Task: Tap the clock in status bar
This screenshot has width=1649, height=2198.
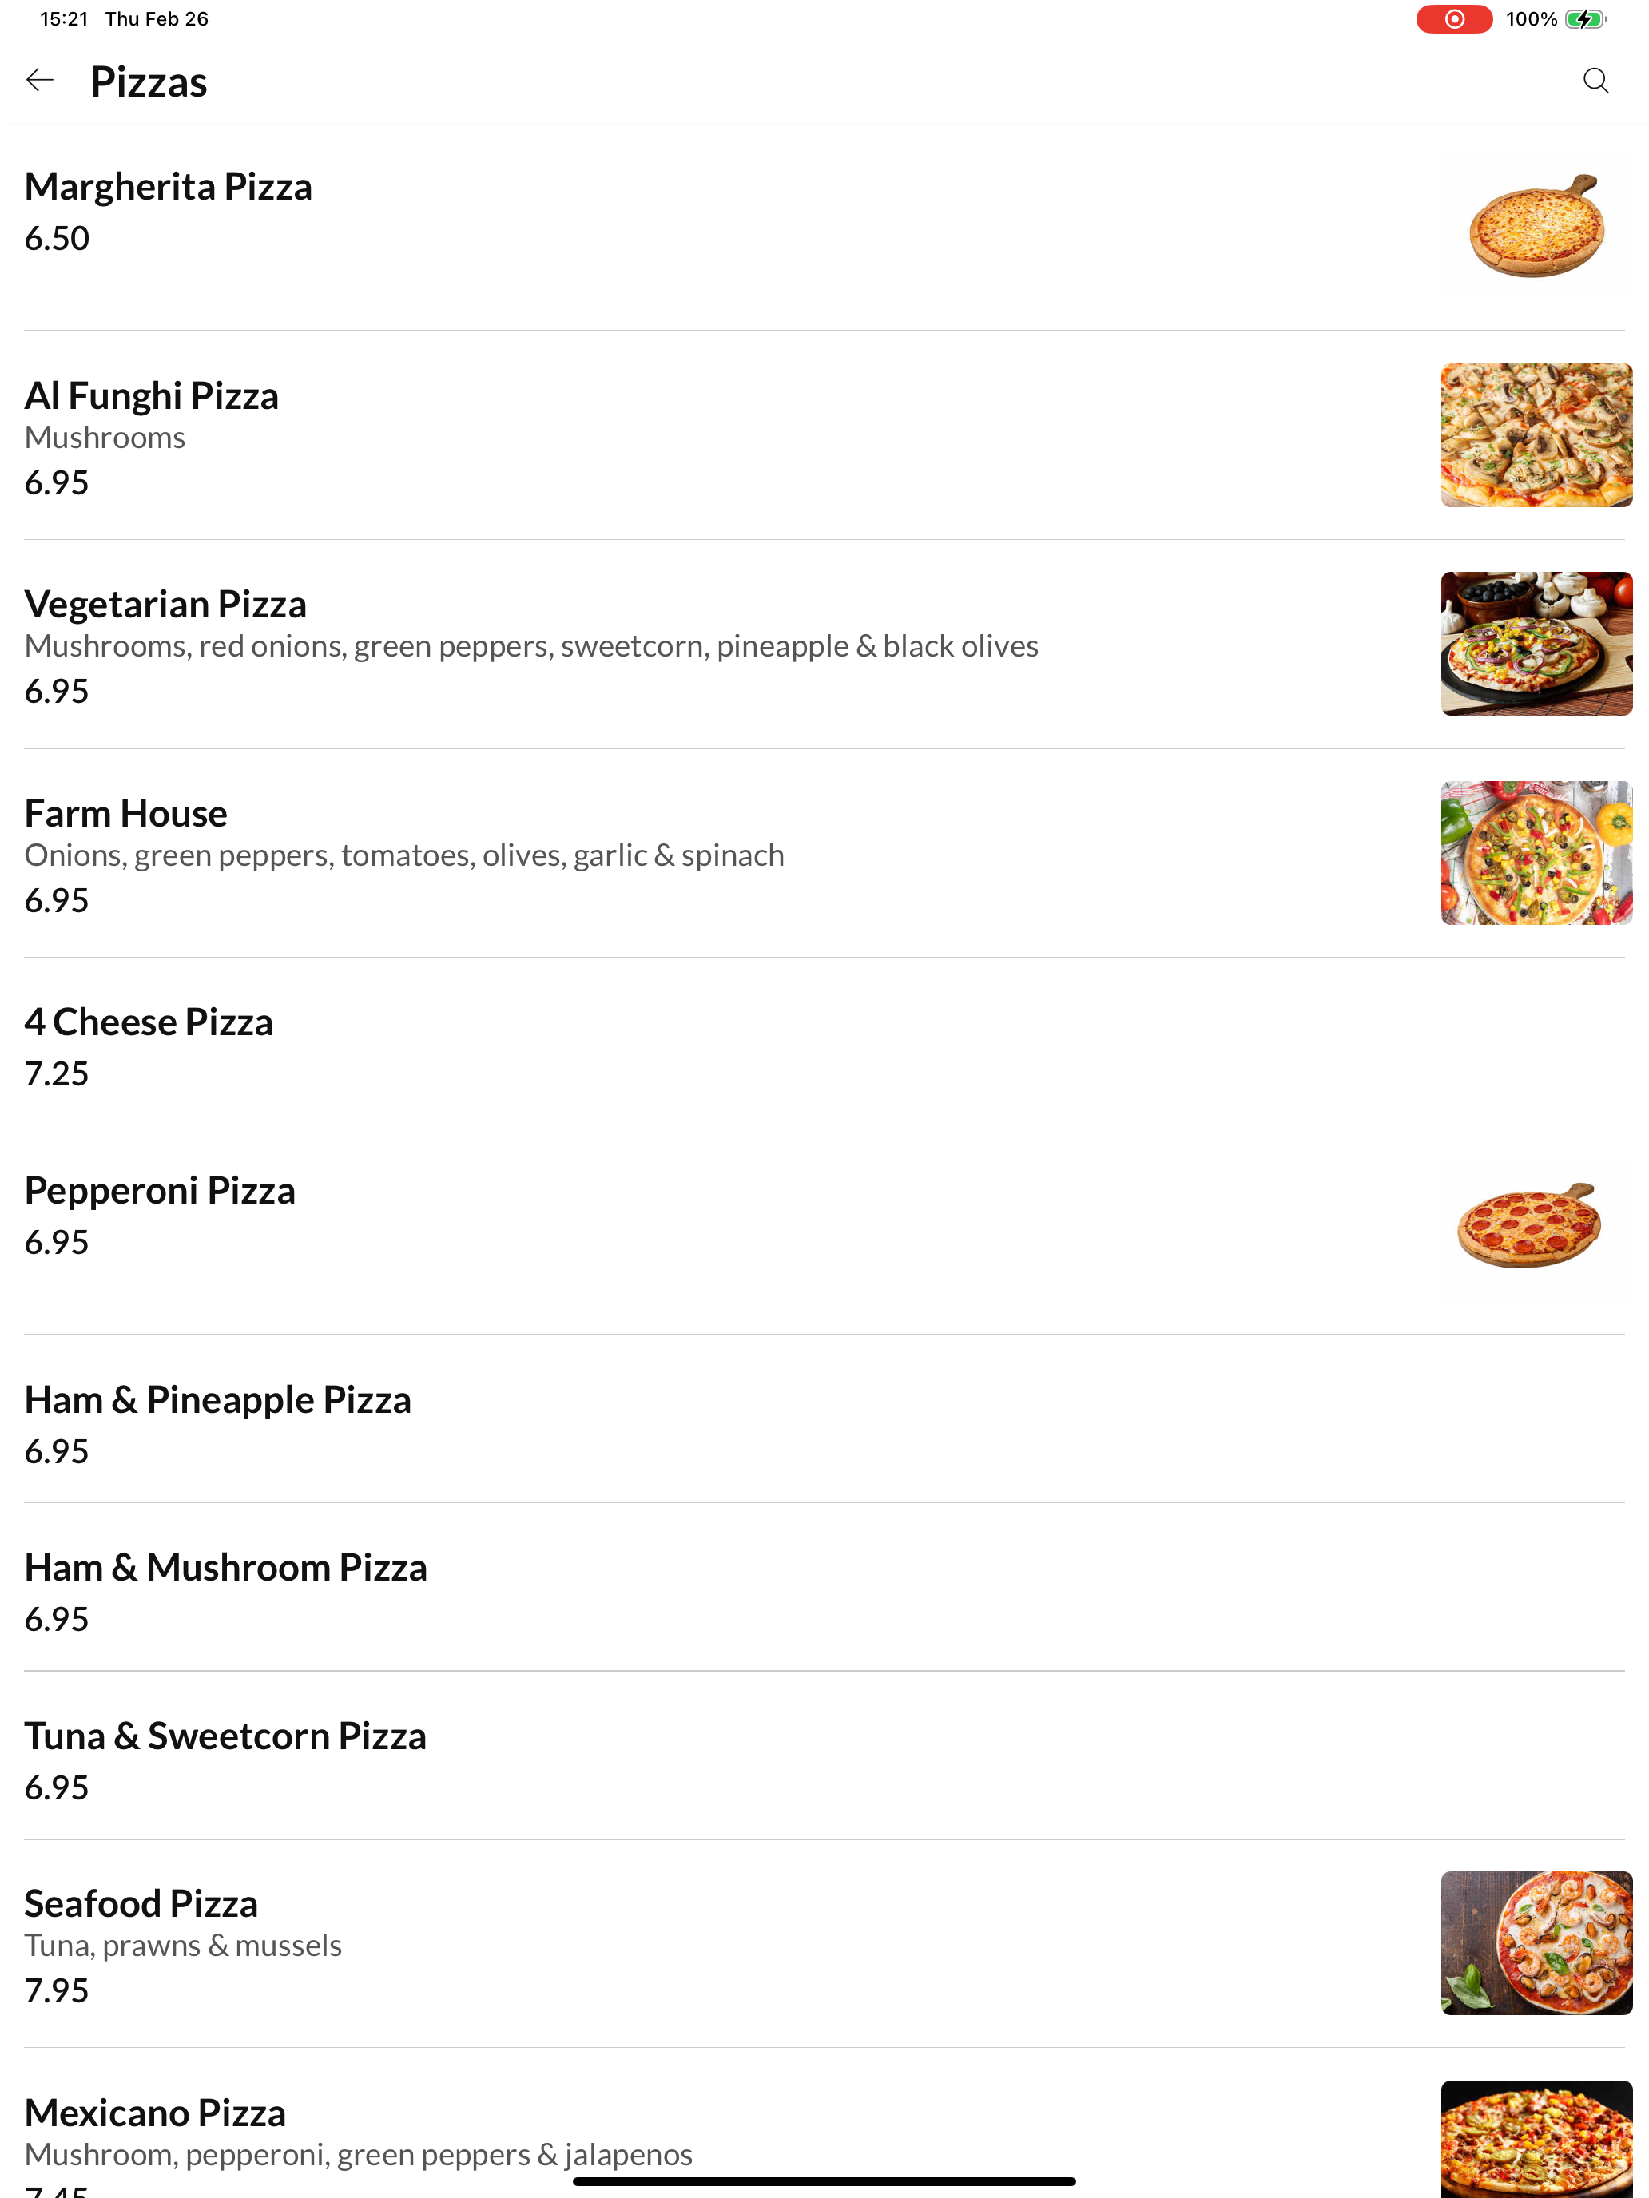Action: [x=65, y=19]
